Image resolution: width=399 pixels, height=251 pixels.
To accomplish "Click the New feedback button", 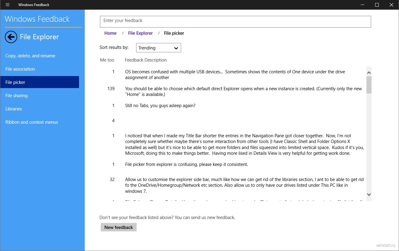I will point(119,227).
